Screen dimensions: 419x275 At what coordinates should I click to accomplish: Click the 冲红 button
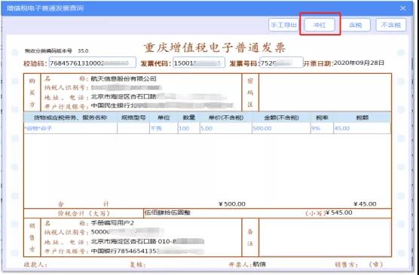[320, 25]
